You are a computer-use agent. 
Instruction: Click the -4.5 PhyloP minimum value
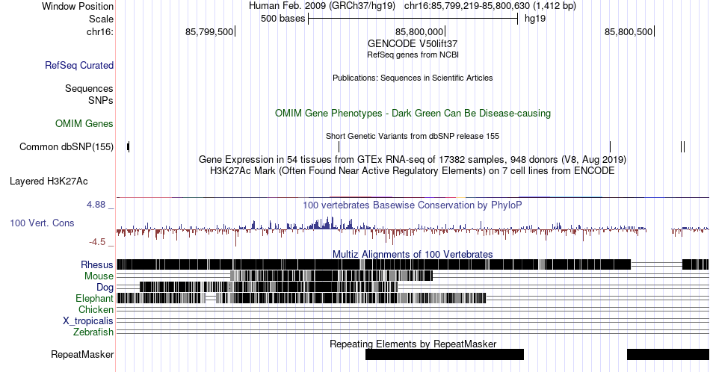(x=97, y=242)
